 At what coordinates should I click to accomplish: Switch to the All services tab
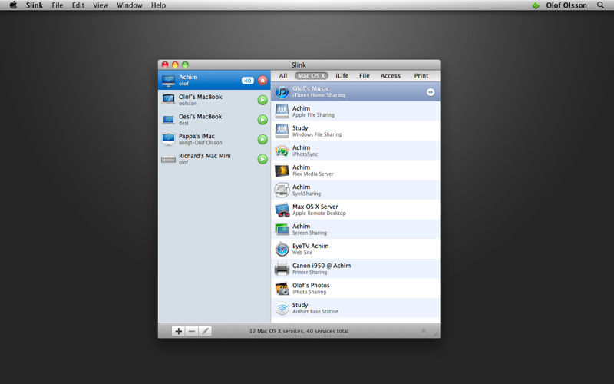pos(283,75)
